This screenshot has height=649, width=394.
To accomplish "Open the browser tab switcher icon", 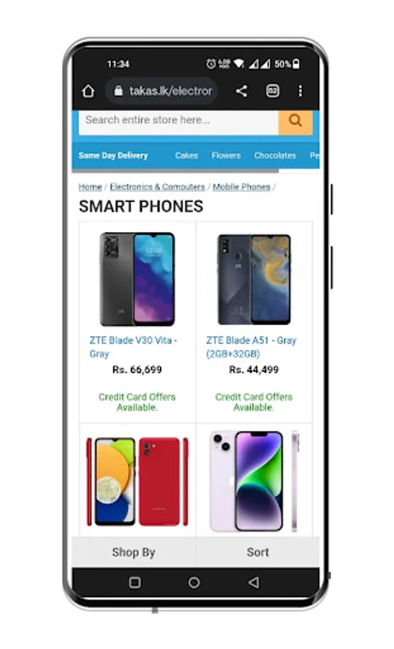I will point(272,91).
